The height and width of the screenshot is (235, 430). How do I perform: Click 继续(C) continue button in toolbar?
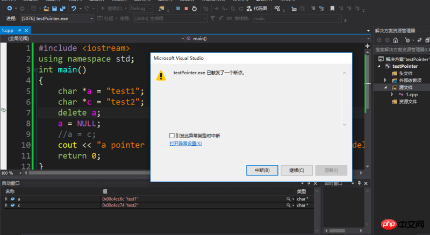[112, 9]
